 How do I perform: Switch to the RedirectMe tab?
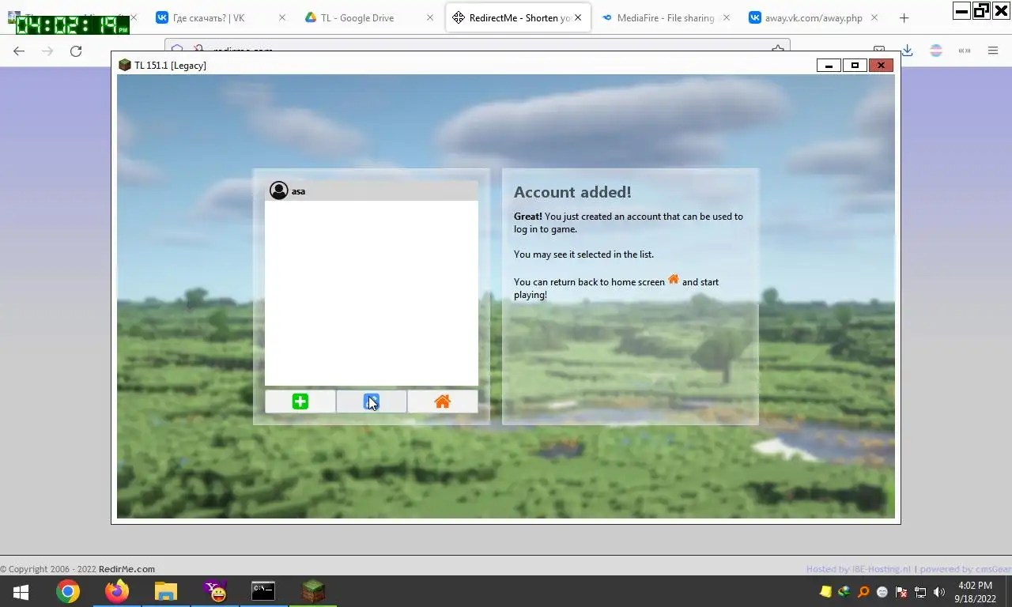point(519,17)
